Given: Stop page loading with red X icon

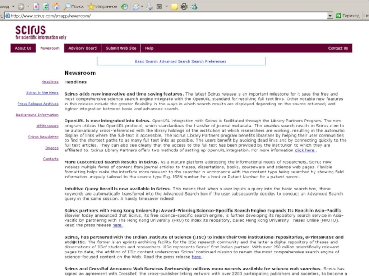Looking at the screenshot, I should (36, 6).
